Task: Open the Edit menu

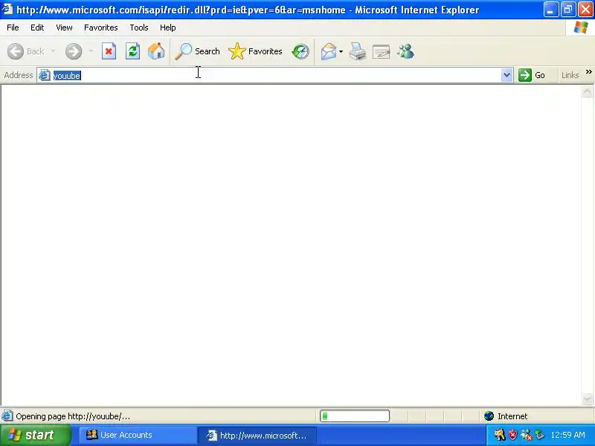Action: [x=37, y=28]
